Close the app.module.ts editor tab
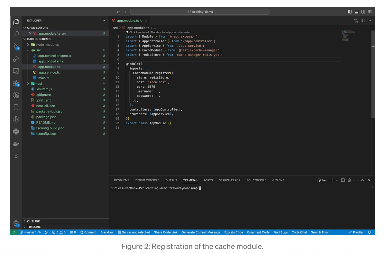This screenshot has width=386, height=253. (146, 21)
